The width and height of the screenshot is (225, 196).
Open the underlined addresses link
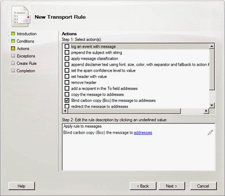click(143, 133)
